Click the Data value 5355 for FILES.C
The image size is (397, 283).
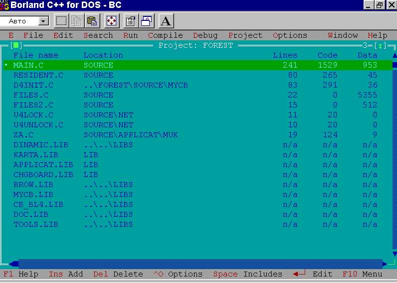[x=368, y=95]
